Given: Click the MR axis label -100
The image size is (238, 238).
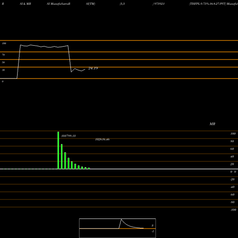Looking at the screenshot, I should pos(233,210).
